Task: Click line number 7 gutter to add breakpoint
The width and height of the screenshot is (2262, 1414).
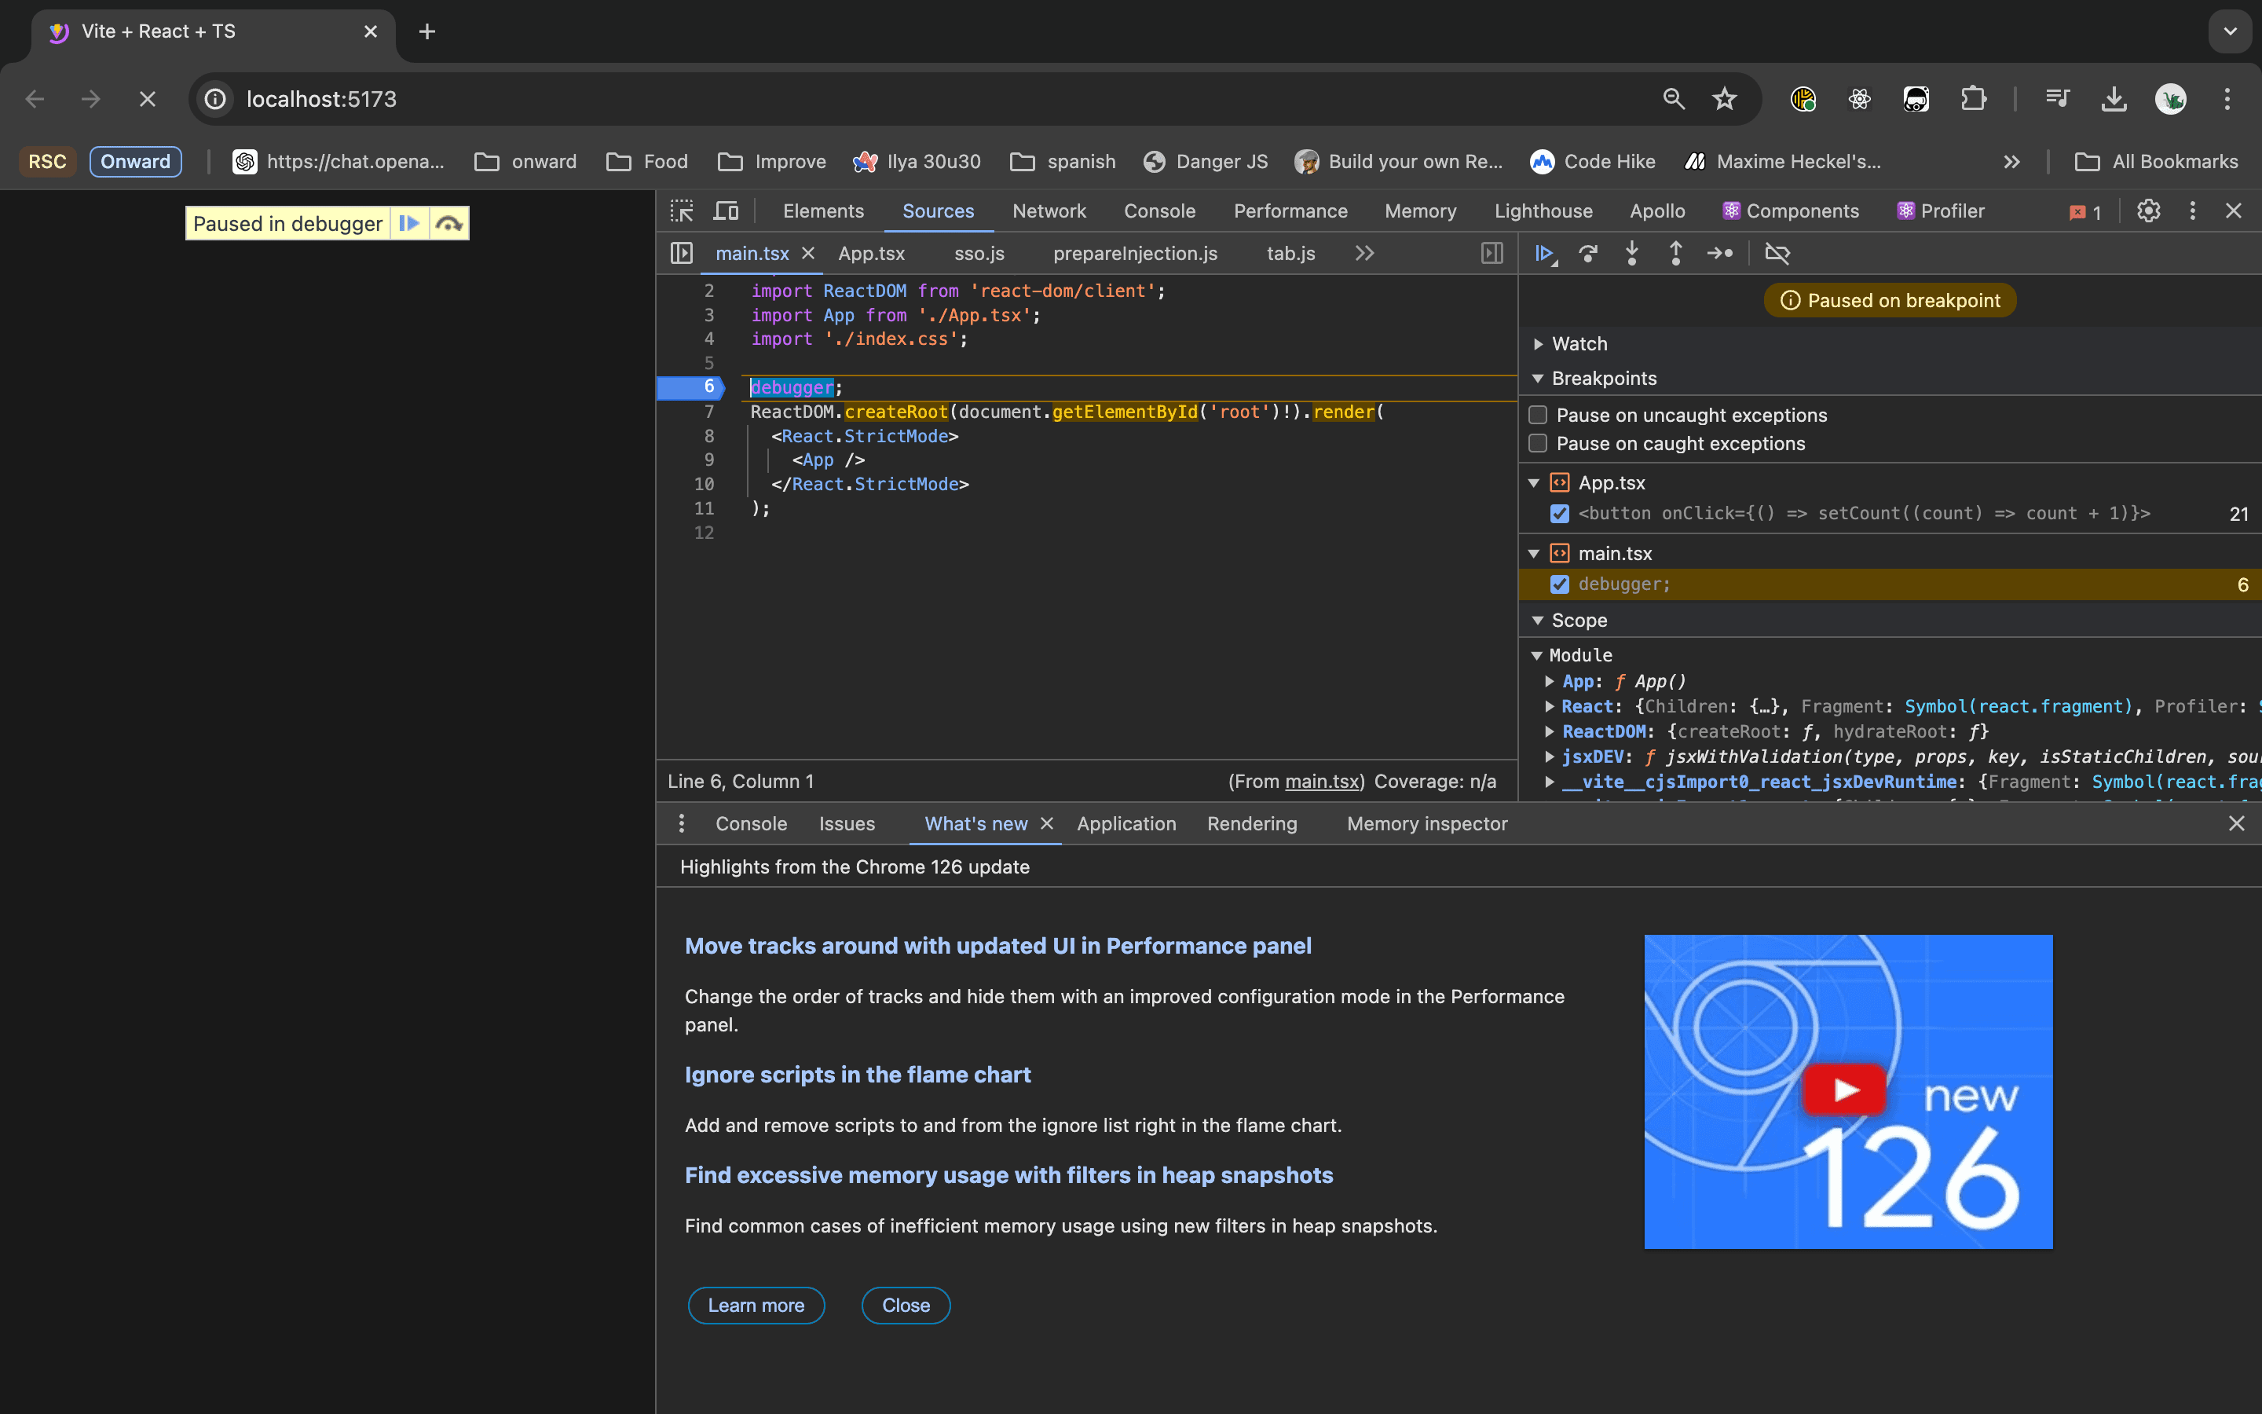Action: click(x=708, y=412)
